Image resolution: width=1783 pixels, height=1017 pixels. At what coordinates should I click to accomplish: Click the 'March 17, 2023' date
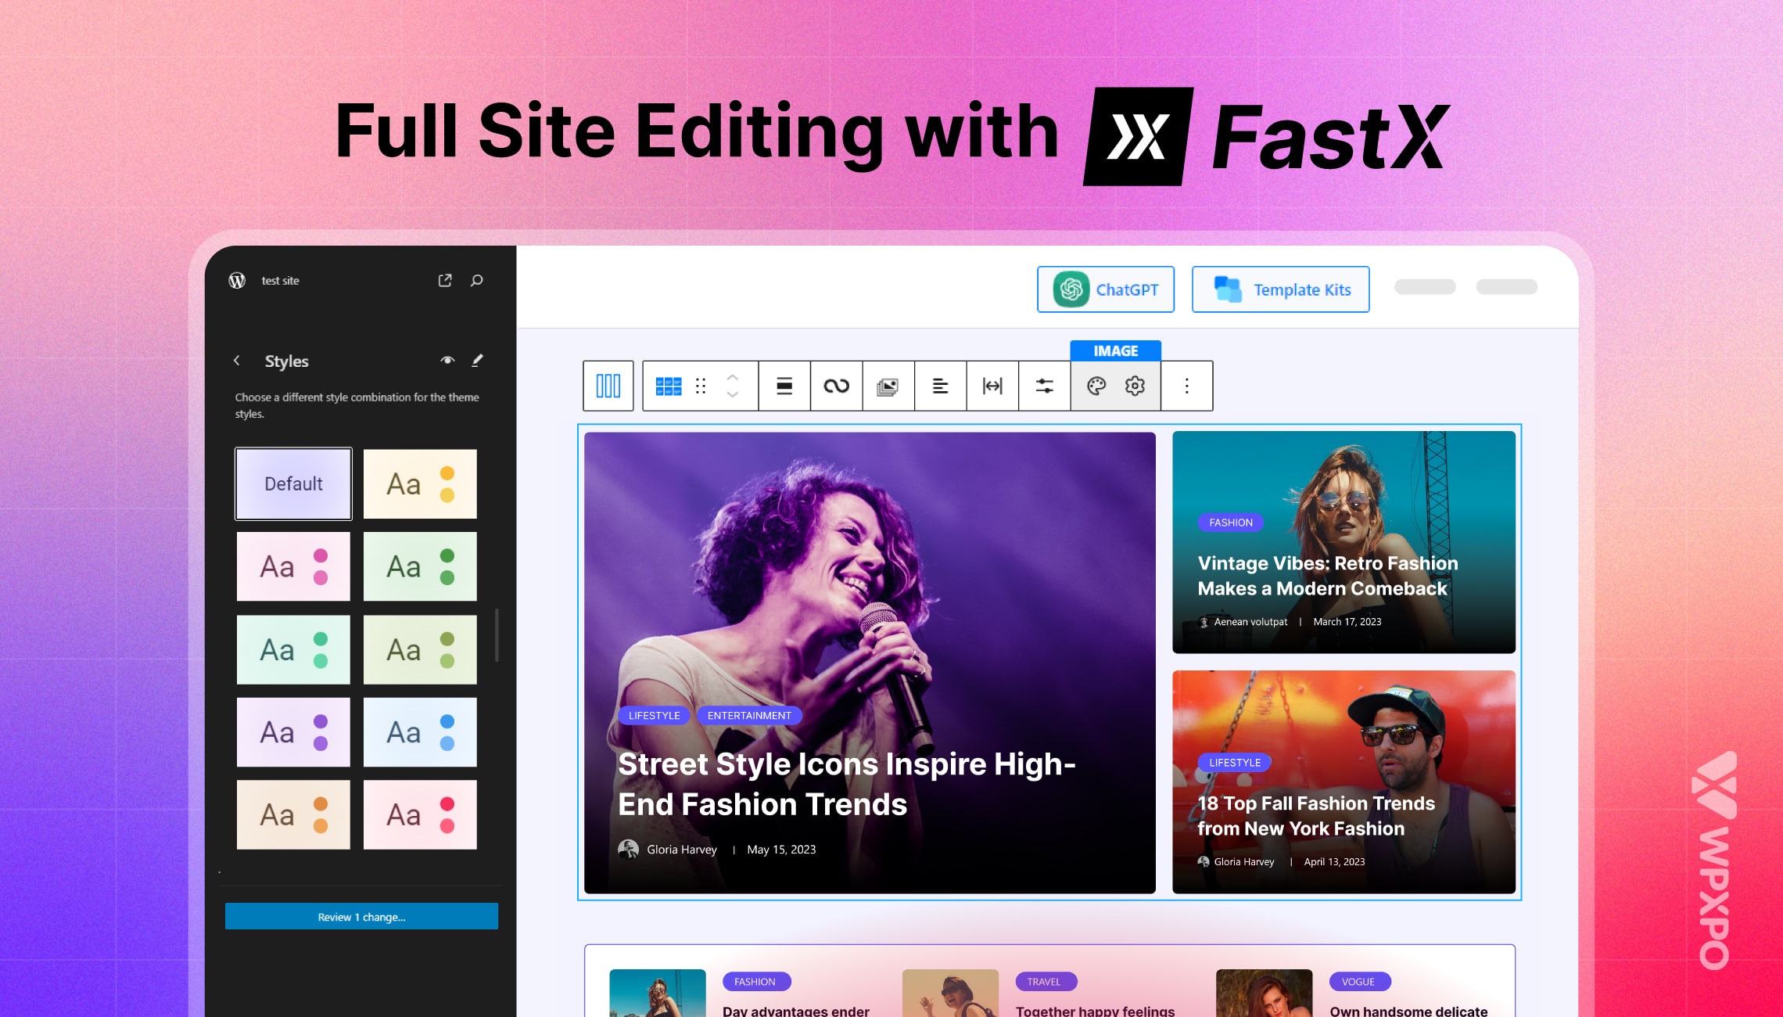coord(1347,622)
